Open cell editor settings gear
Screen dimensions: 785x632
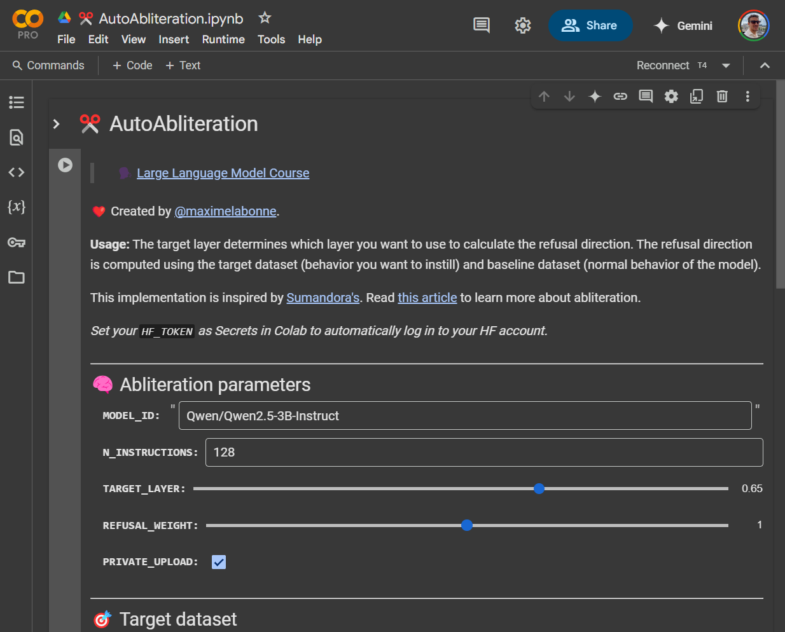[671, 96]
